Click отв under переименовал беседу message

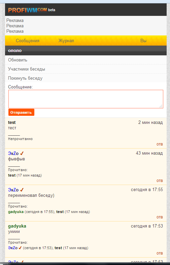[160, 217]
